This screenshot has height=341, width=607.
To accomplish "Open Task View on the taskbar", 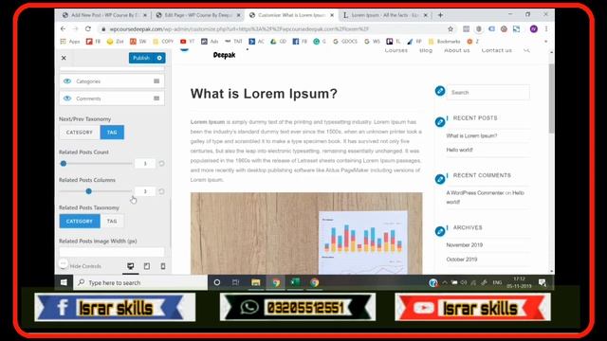I will click(x=235, y=282).
